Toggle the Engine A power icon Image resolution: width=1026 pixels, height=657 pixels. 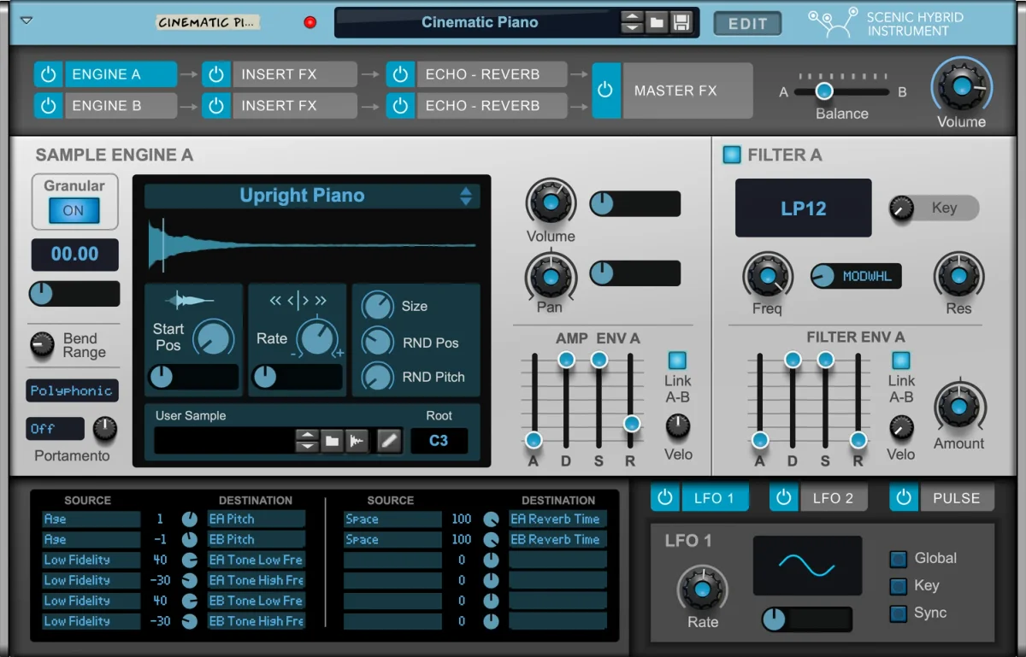point(49,74)
